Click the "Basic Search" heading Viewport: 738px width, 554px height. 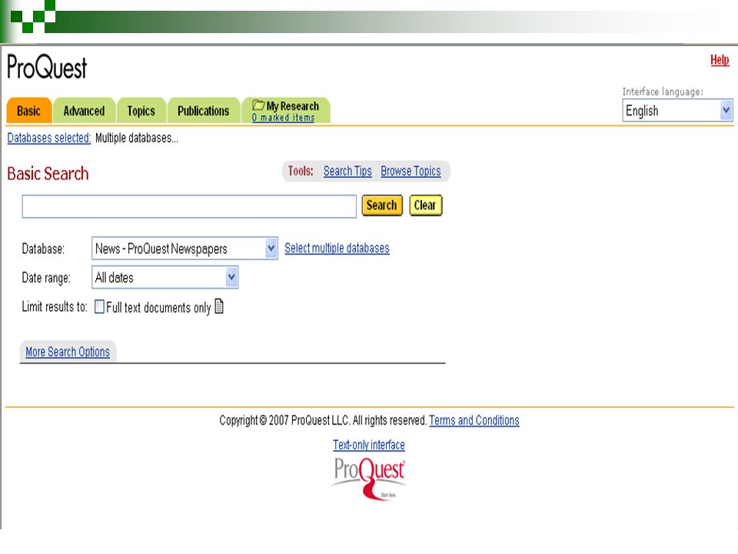[x=48, y=173]
